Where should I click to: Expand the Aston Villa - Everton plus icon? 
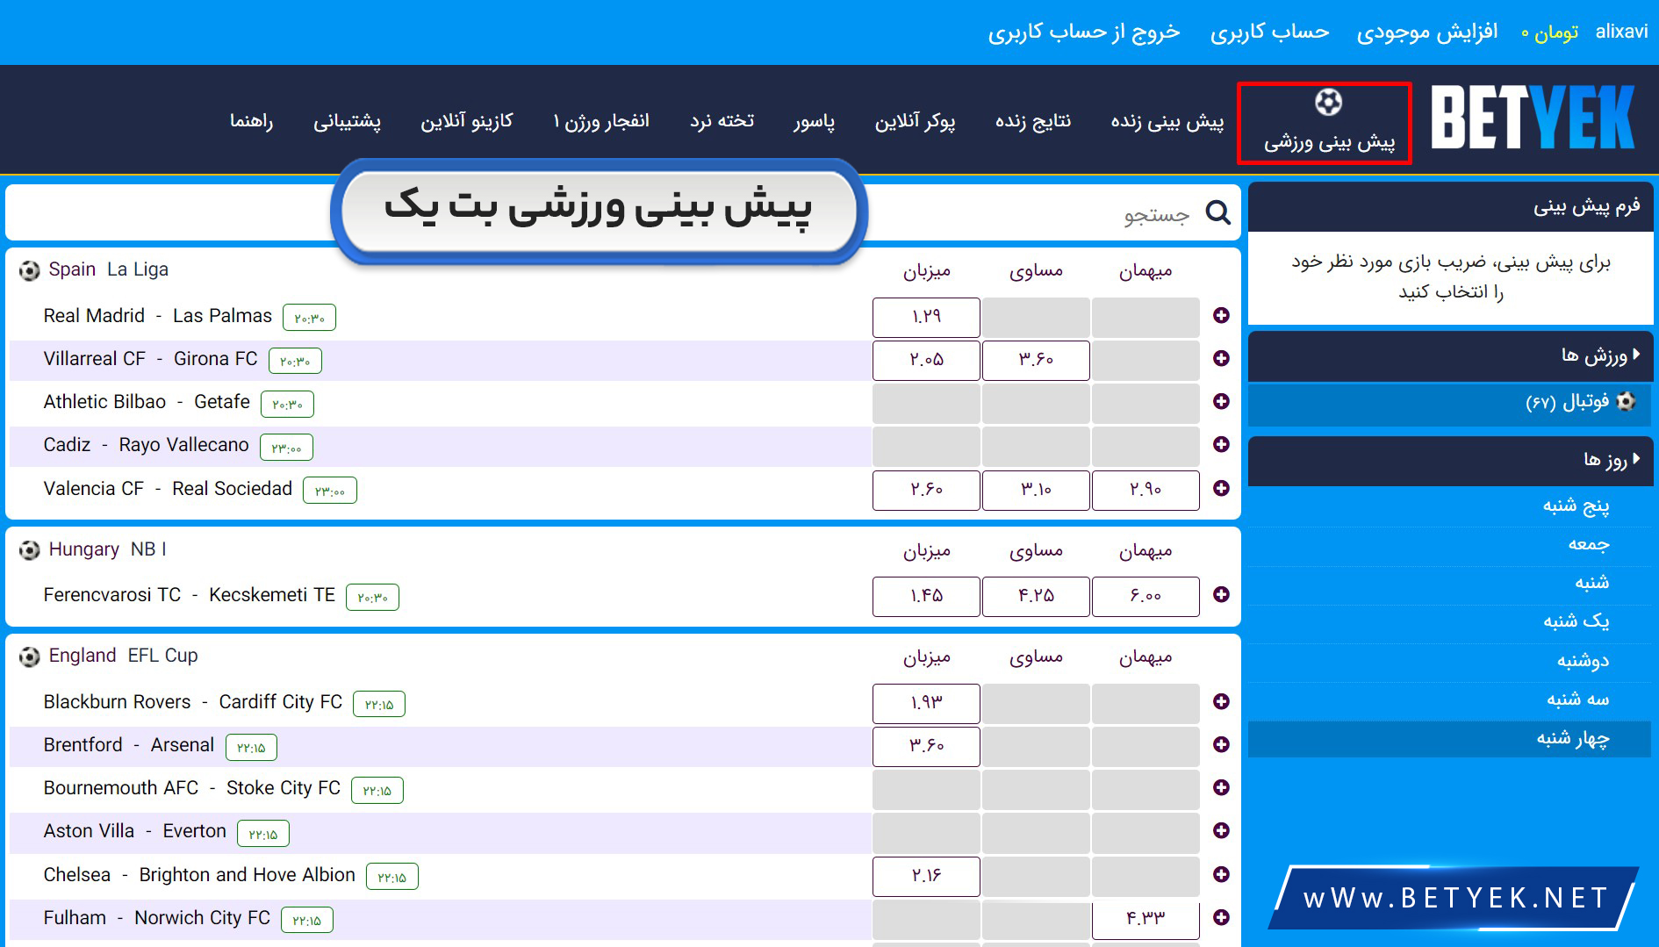(1221, 830)
